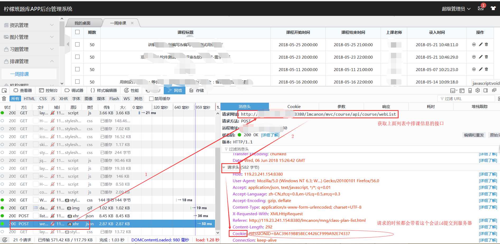Activate the devtools element picker icon
The width and height of the screenshot is (500, 244).
pos(4,91)
